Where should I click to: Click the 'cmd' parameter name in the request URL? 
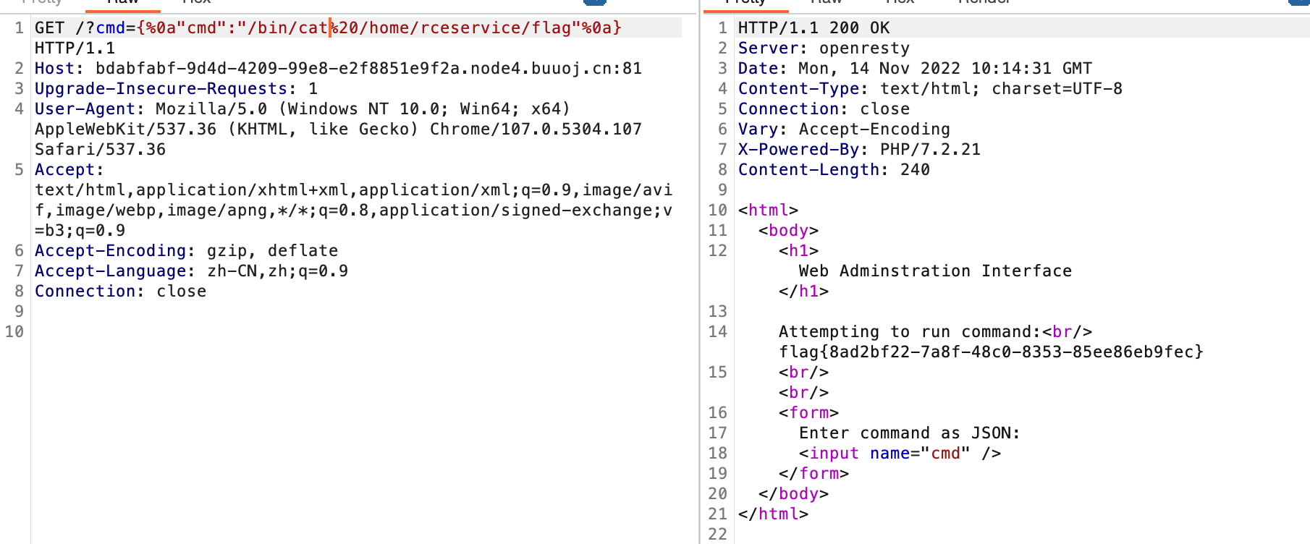[x=111, y=27]
